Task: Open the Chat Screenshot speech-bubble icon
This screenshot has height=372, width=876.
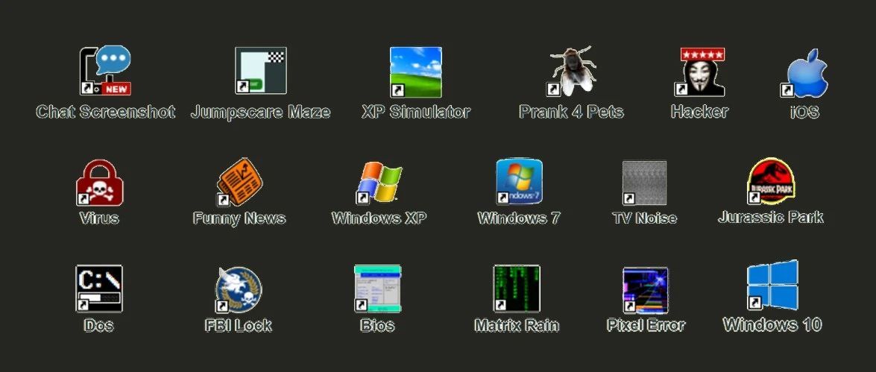Action: (x=105, y=70)
